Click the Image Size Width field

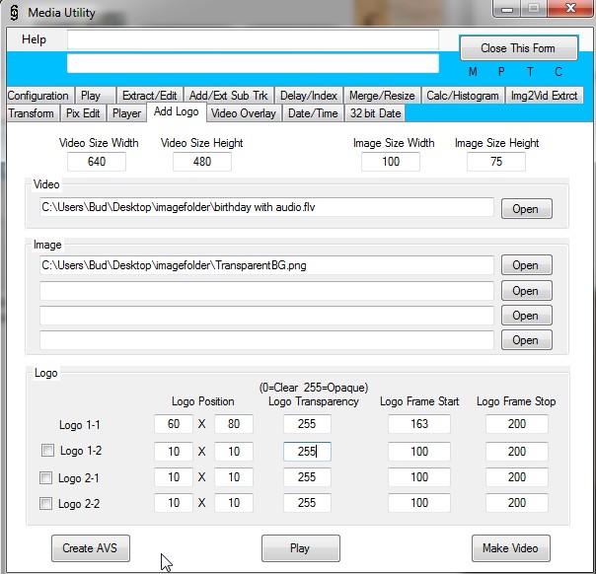point(391,162)
